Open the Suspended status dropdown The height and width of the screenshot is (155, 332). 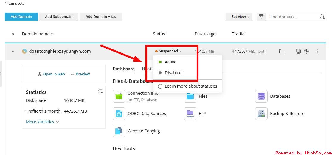(168, 51)
